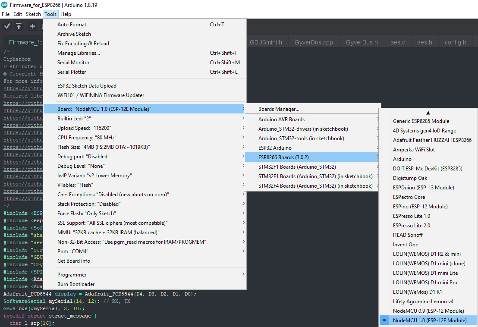Expand Arduino_STM32-drivers (in sketchbook) submenu
Screen dimensions: 478x327
pos(311,129)
